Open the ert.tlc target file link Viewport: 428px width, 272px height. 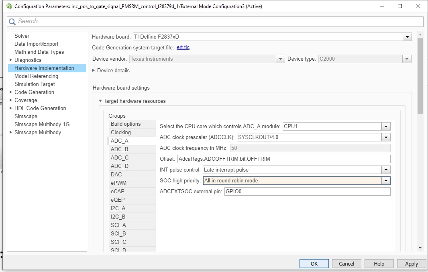(183, 47)
